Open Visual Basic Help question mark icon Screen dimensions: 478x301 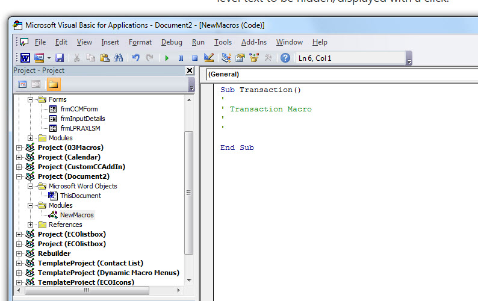click(285, 58)
